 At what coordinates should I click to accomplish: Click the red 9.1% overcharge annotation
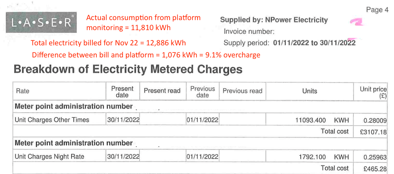(146, 55)
